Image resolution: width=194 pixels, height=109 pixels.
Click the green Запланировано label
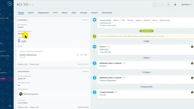[146, 31]
